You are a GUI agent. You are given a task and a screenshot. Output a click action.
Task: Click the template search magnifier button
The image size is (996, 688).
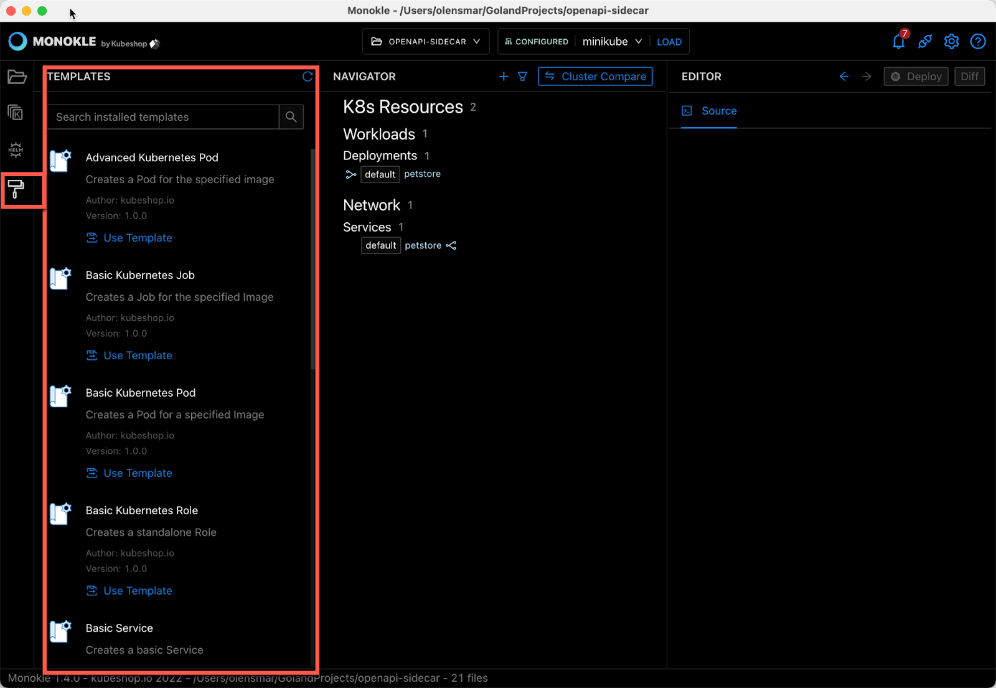(291, 117)
